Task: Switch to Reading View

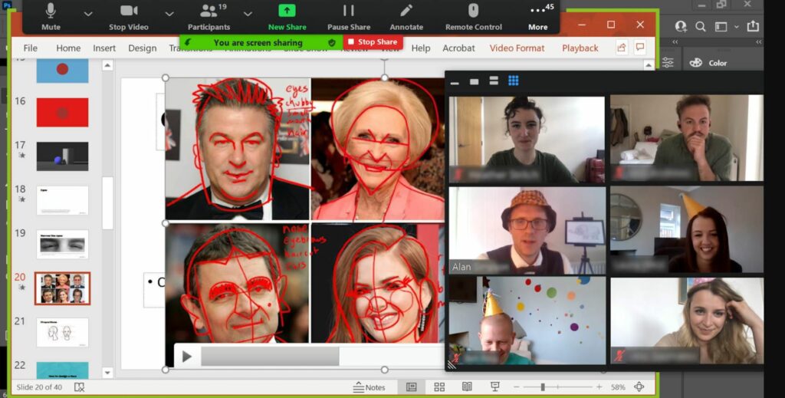Action: point(467,386)
